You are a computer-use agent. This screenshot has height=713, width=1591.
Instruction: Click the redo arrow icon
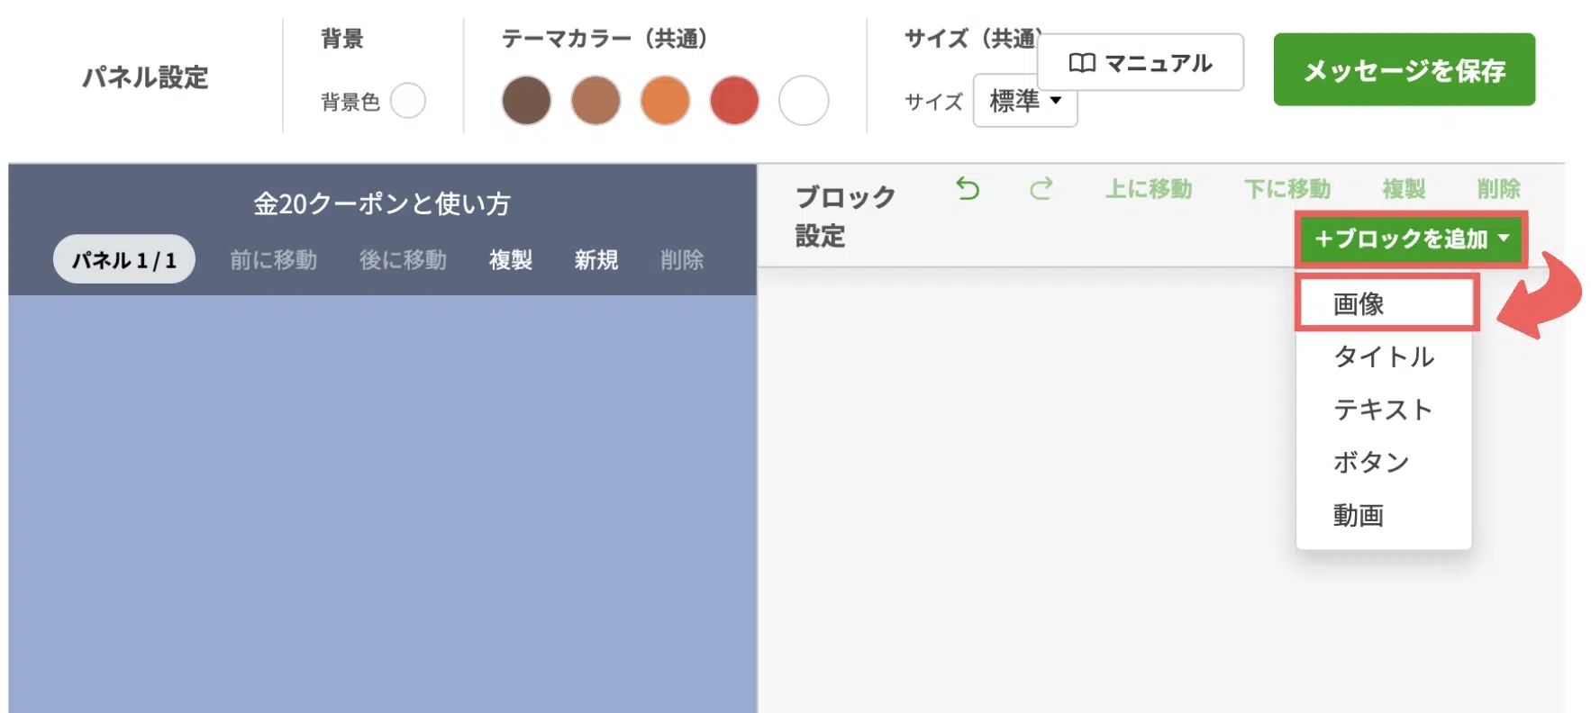[1041, 188]
